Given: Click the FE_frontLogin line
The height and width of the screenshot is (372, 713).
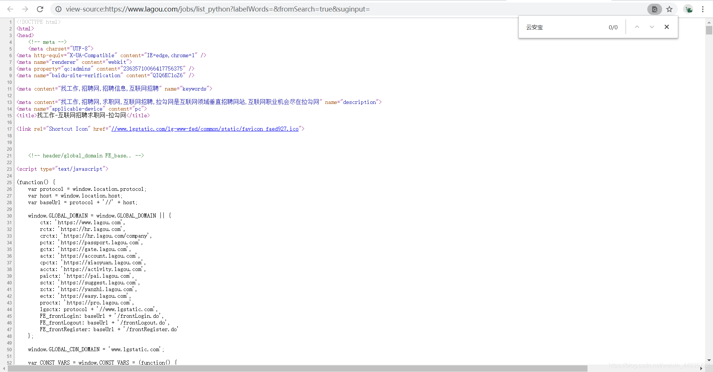Looking at the screenshot, I should [x=102, y=316].
